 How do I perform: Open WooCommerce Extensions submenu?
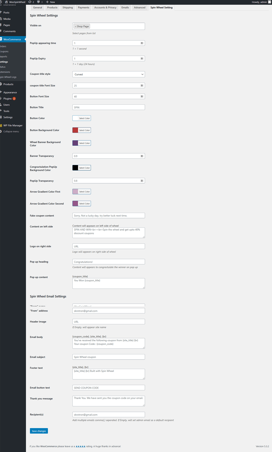coord(5,72)
